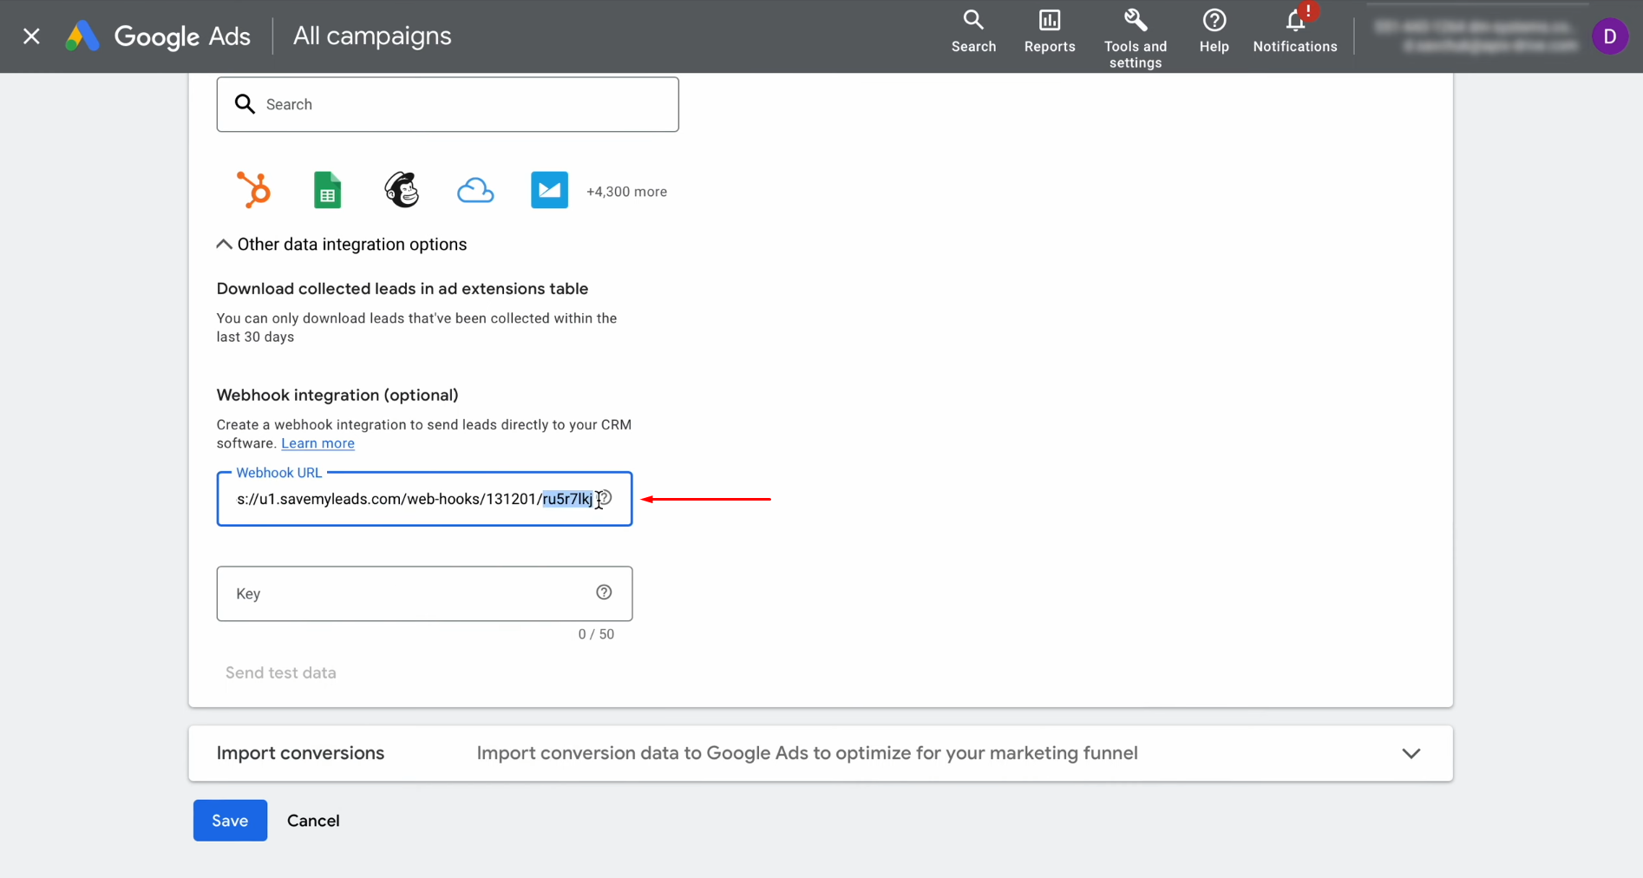Expand the Import conversions section

click(x=821, y=753)
